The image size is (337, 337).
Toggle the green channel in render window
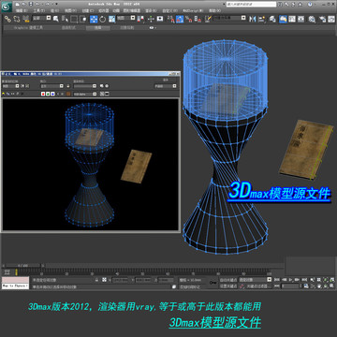[x=48, y=94]
